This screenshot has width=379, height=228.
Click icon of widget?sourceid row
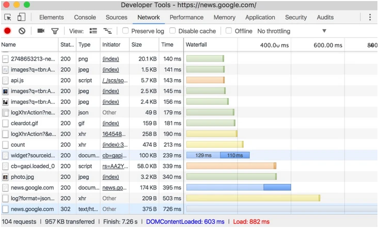[5, 156]
